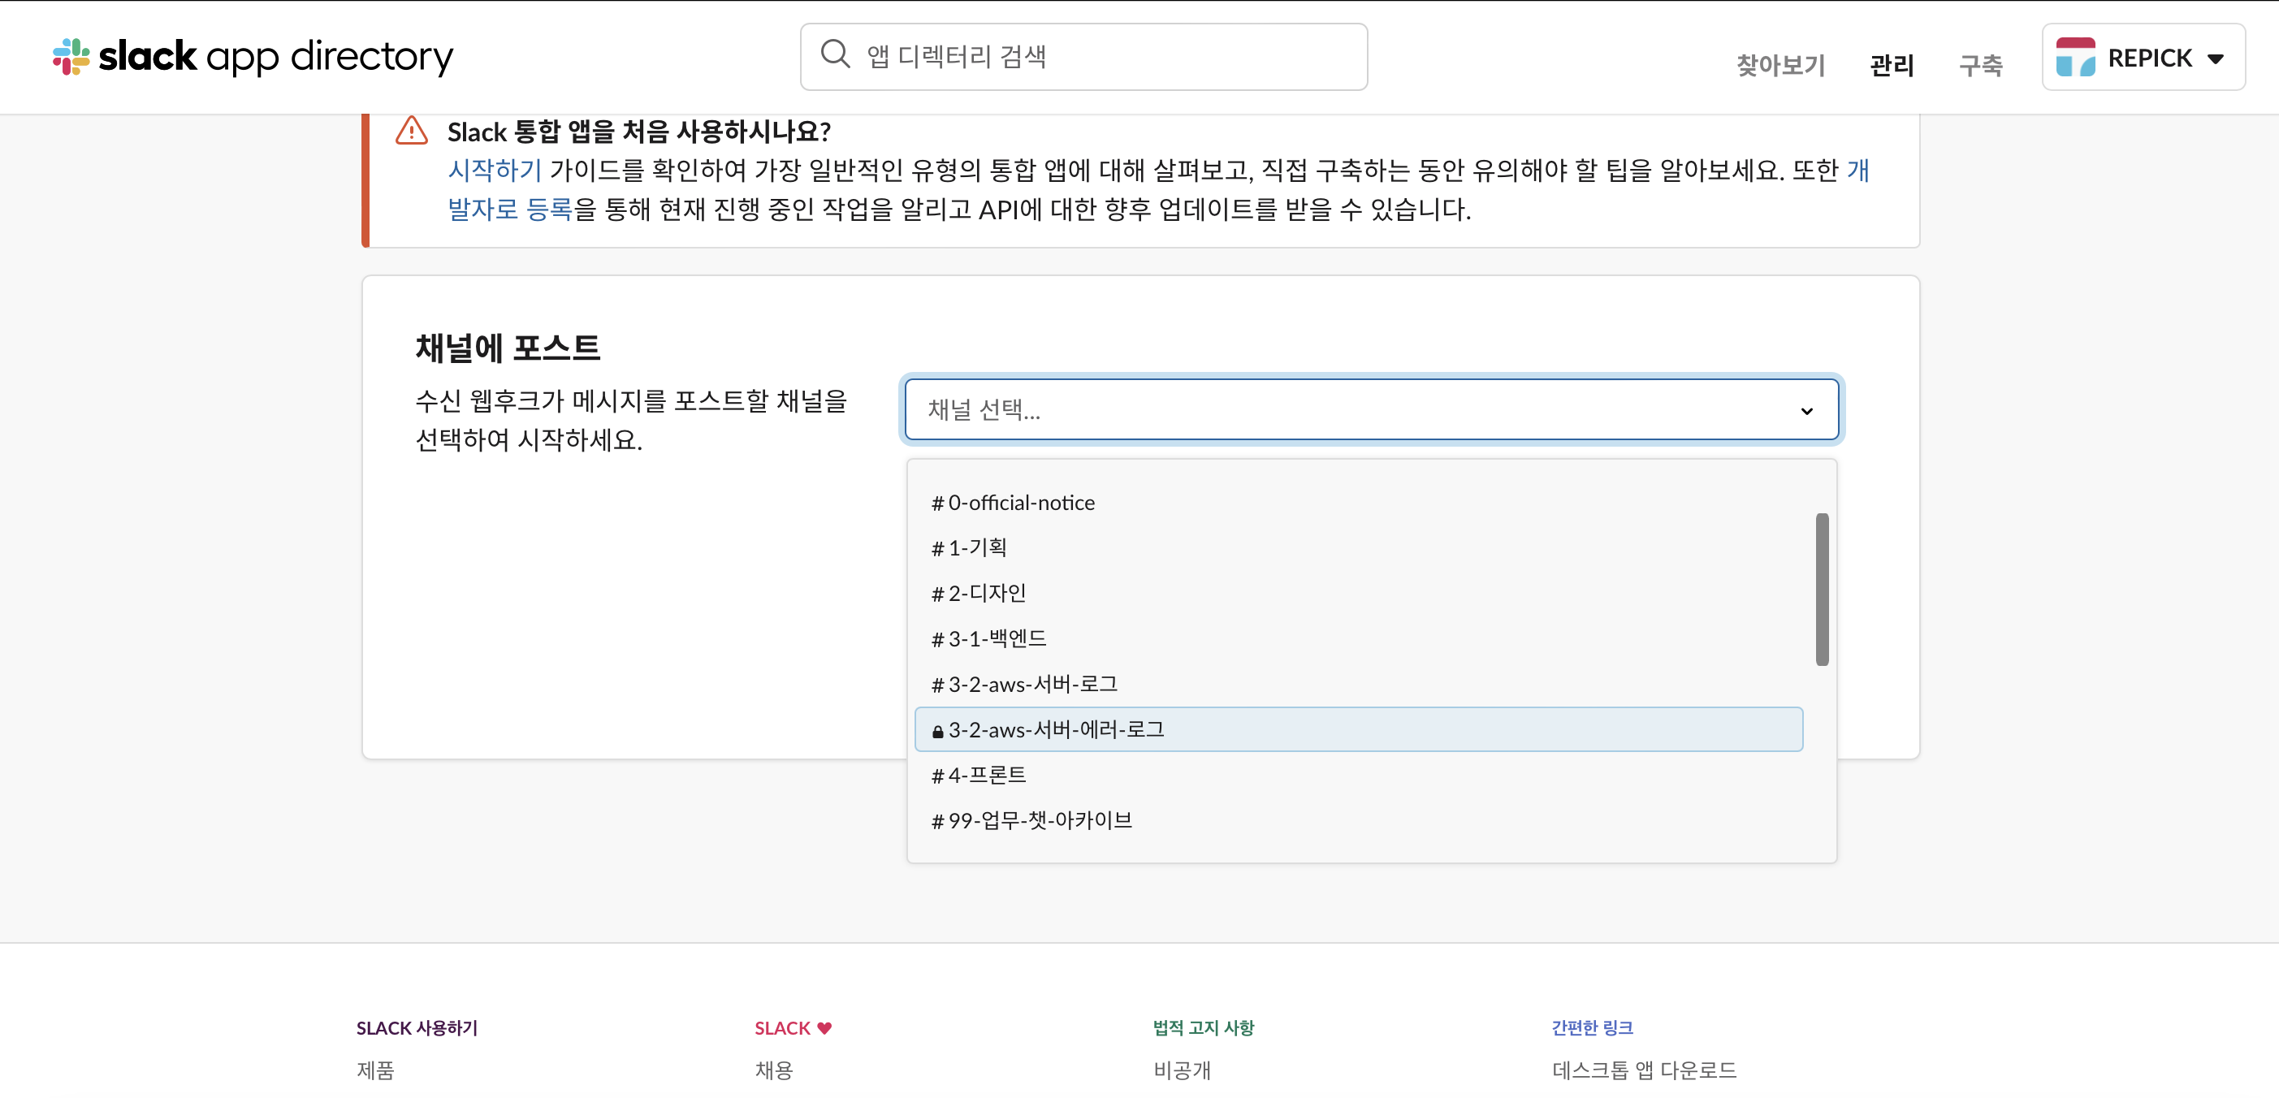2279x1098 pixels.
Task: Click the heart icon beside SLACK footer heading
Action: click(824, 1028)
